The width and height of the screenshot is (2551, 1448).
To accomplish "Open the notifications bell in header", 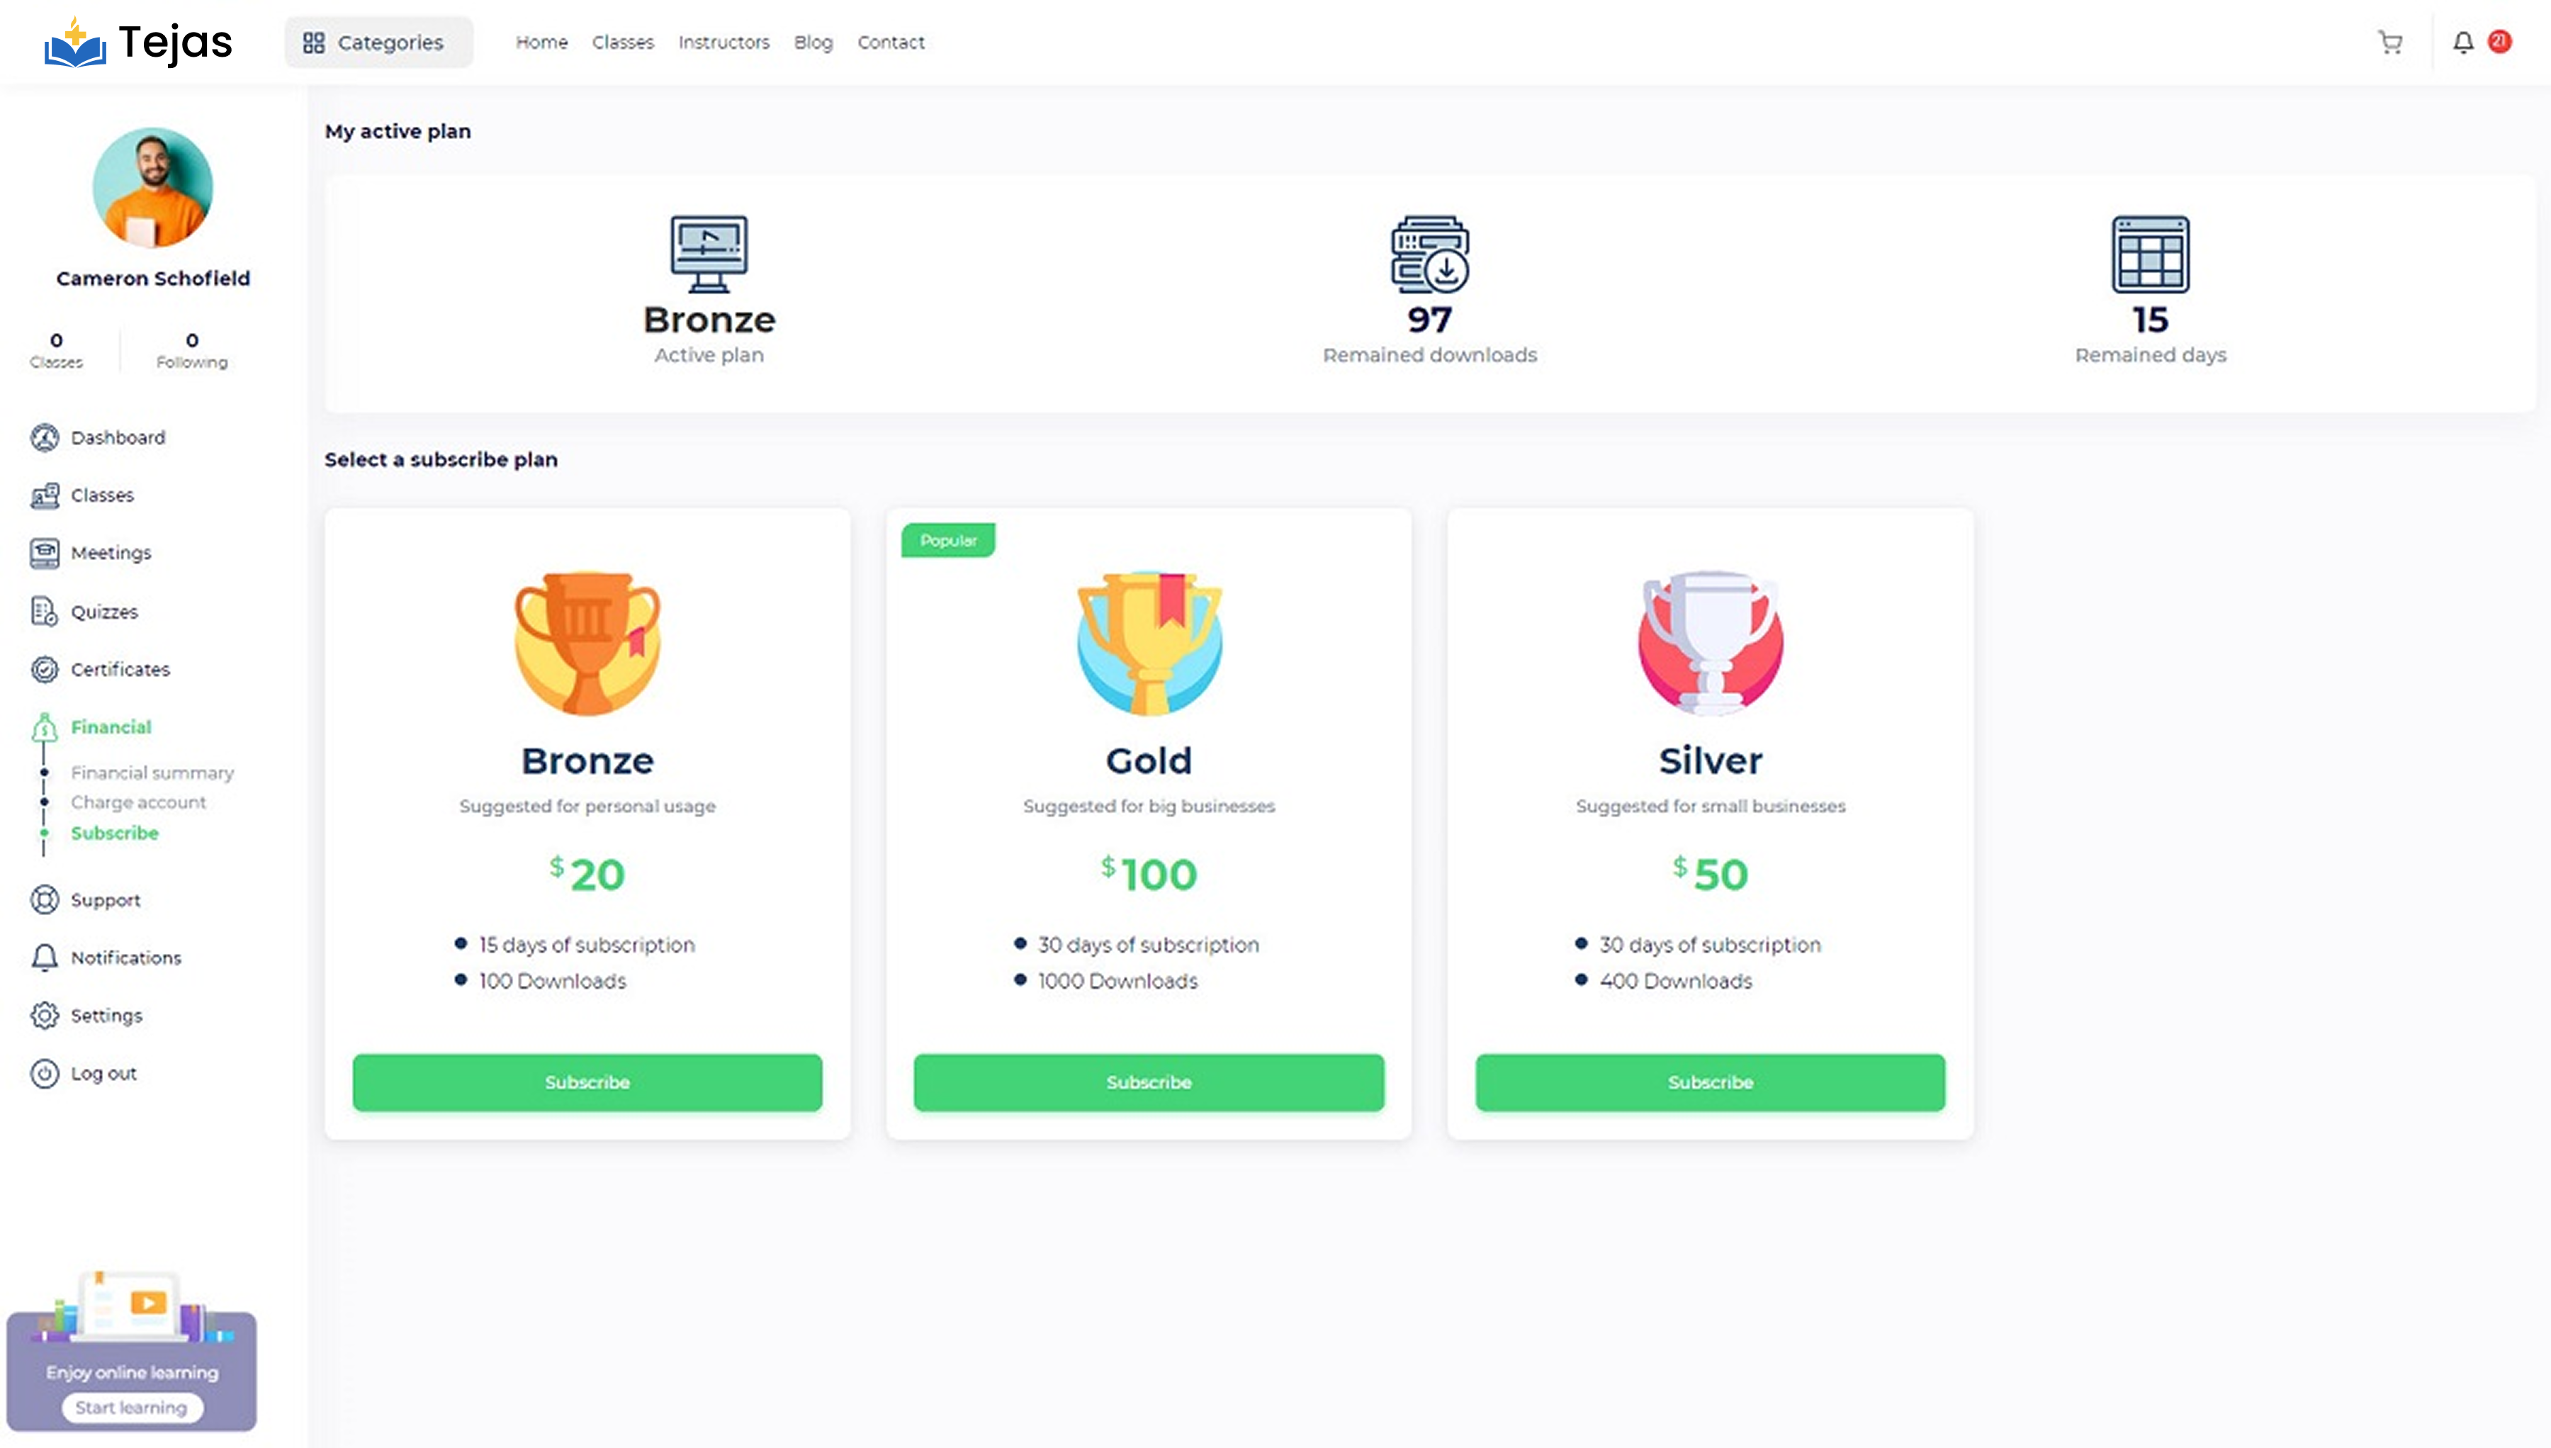I will click(2462, 42).
